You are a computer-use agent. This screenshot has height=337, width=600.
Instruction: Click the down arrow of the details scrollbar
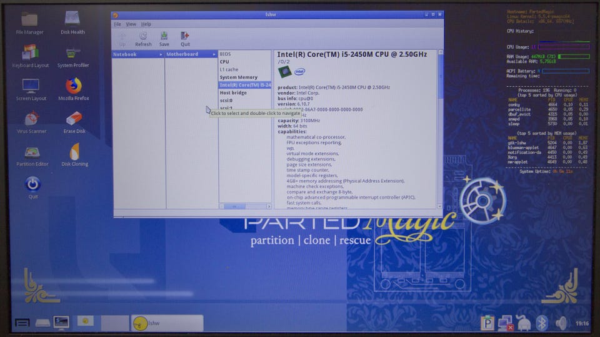440,206
